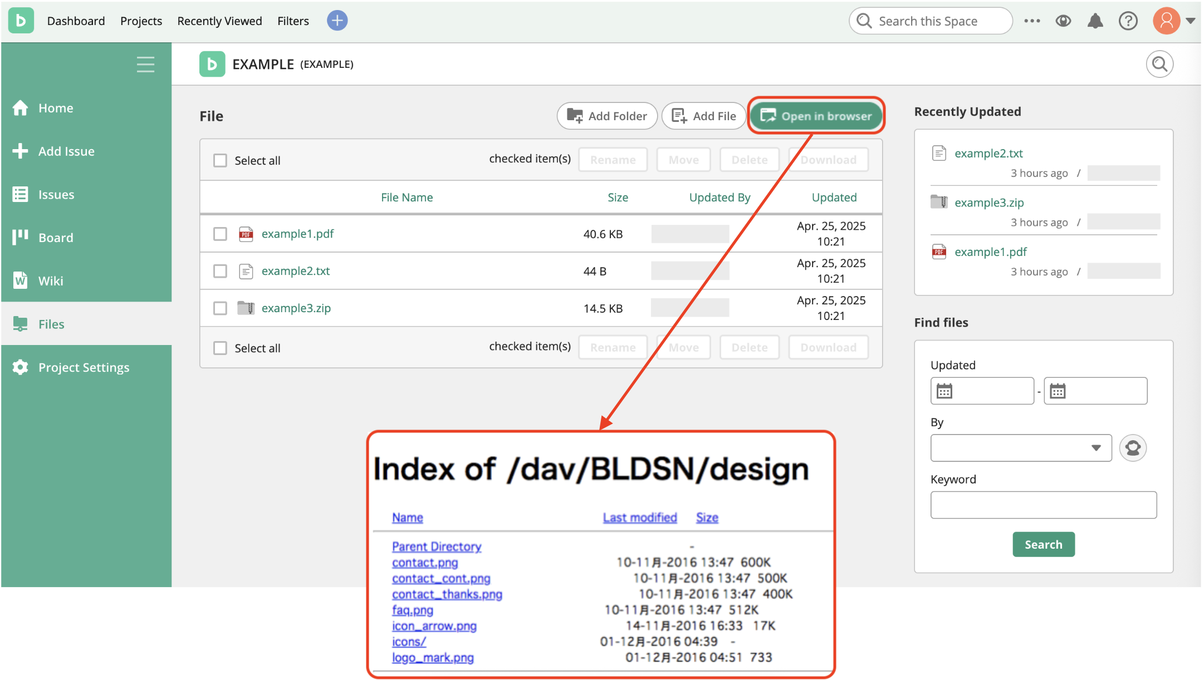The width and height of the screenshot is (1204, 680).
Task: Open the user avatar menu
Action: tap(1166, 21)
